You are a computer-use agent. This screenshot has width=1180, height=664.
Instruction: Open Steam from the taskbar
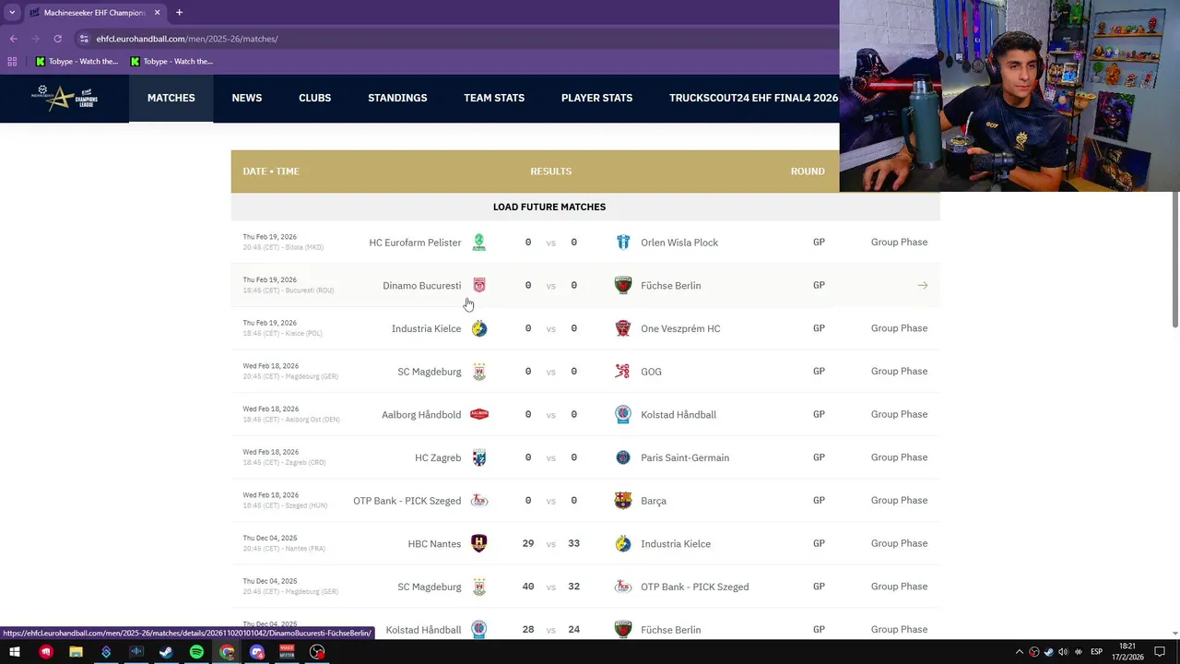tap(166, 652)
